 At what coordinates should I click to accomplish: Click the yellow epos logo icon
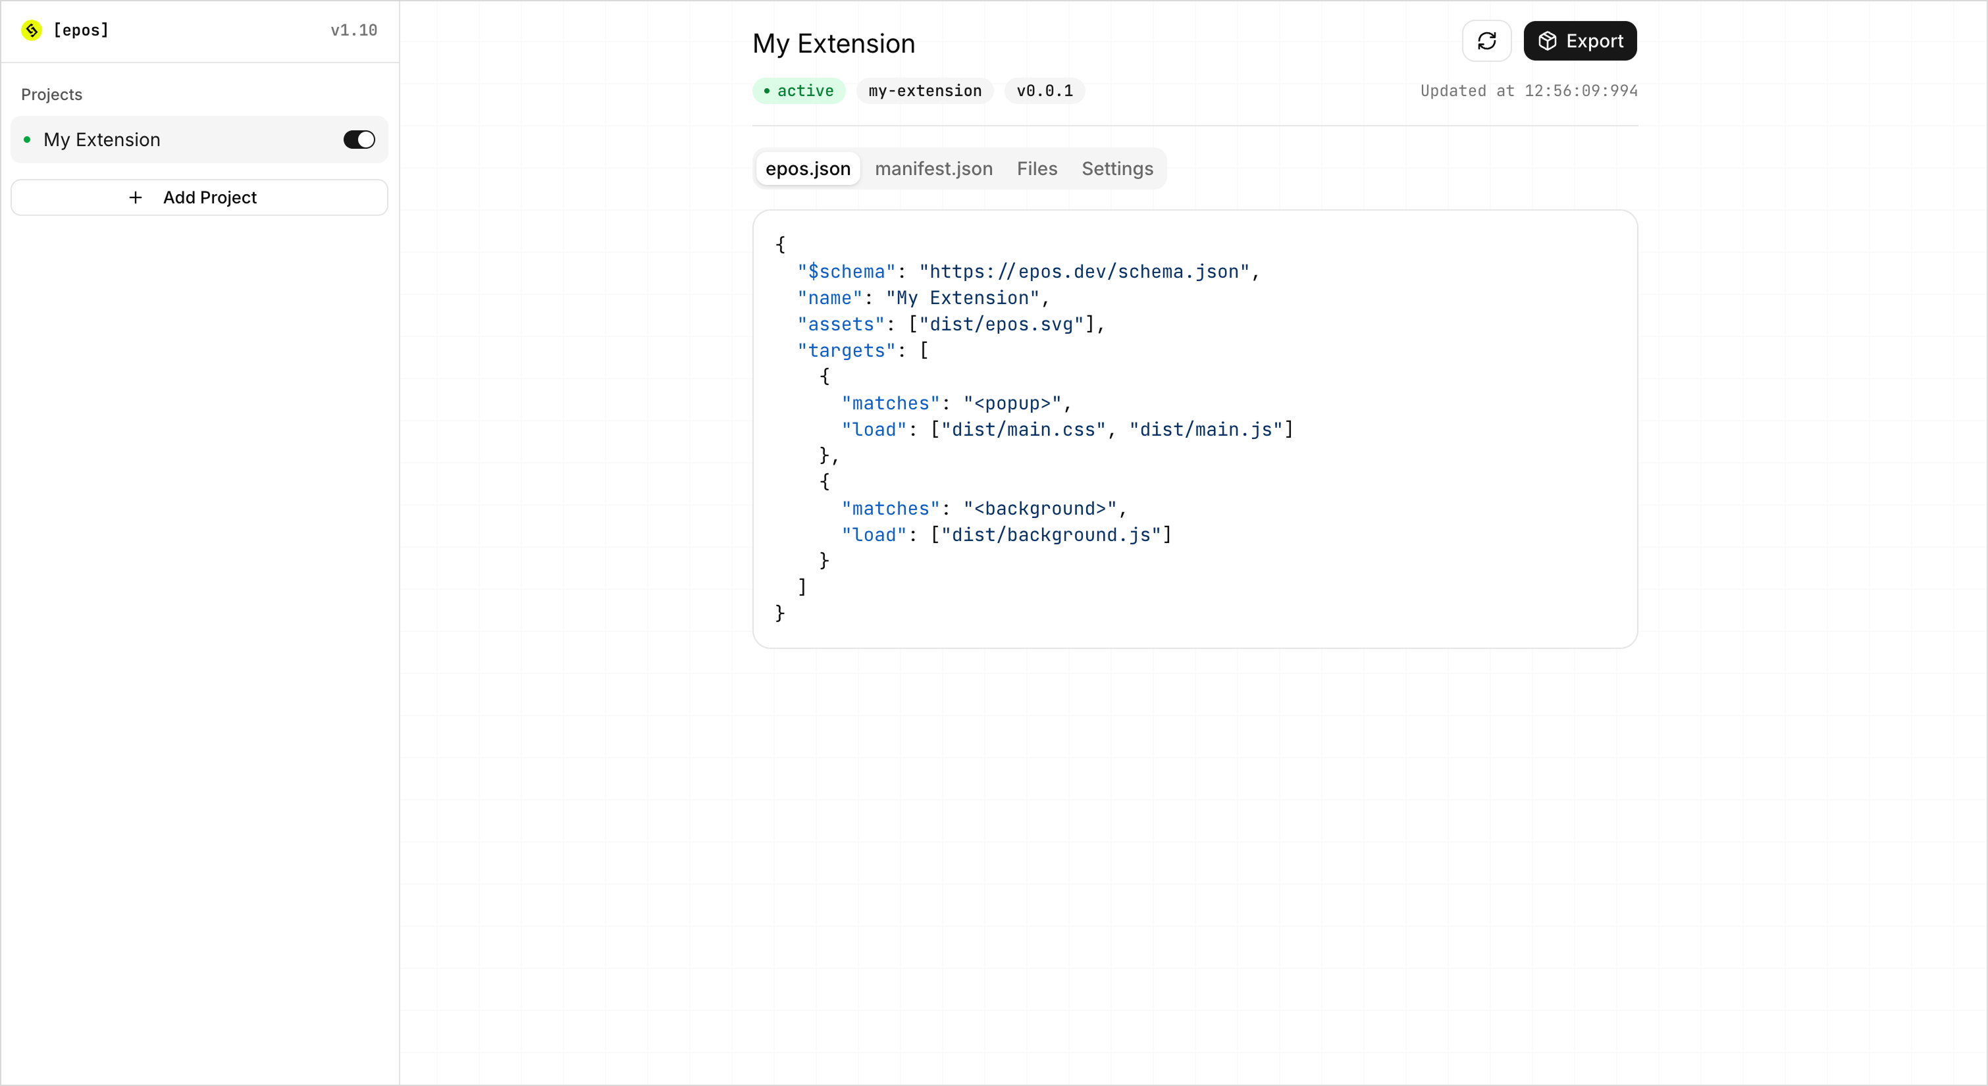click(32, 30)
